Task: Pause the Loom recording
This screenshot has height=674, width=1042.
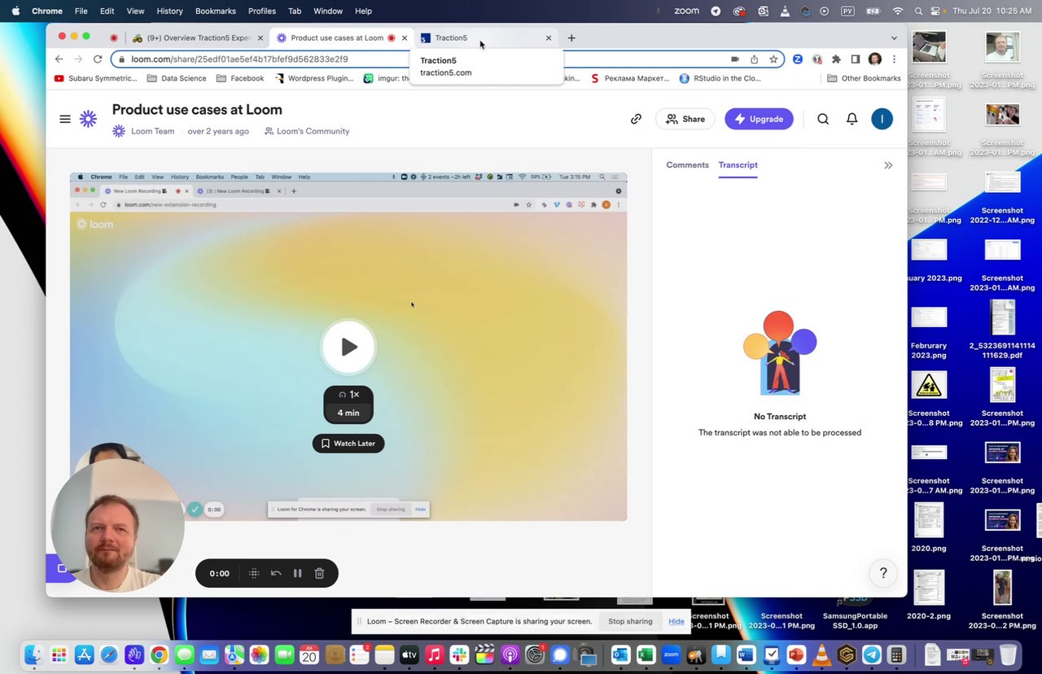Action: [297, 573]
